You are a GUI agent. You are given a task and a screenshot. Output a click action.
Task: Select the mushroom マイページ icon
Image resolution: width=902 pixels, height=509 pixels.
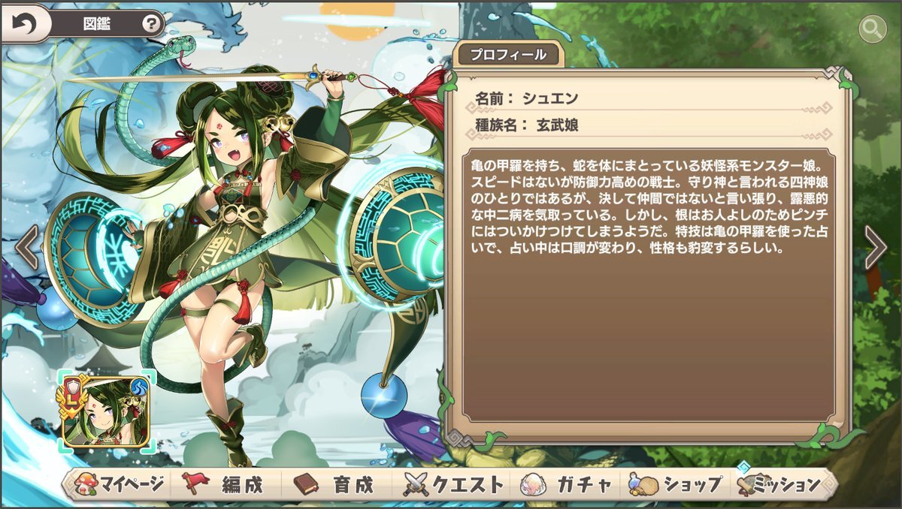pos(86,484)
